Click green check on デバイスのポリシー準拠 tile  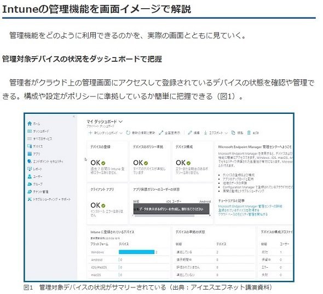146,163
